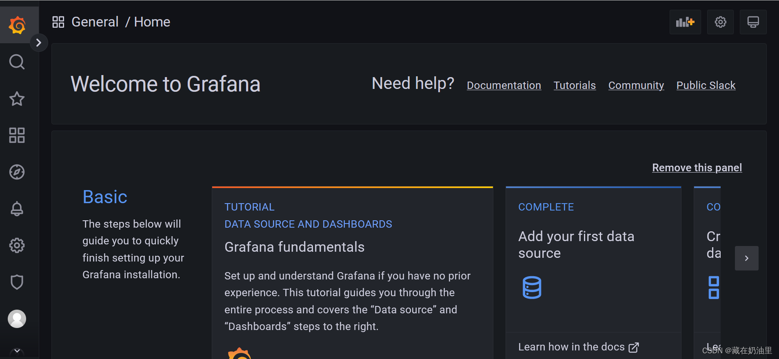The height and width of the screenshot is (359, 779).
Task: Click Learn how in the docs
Action: tap(571, 347)
